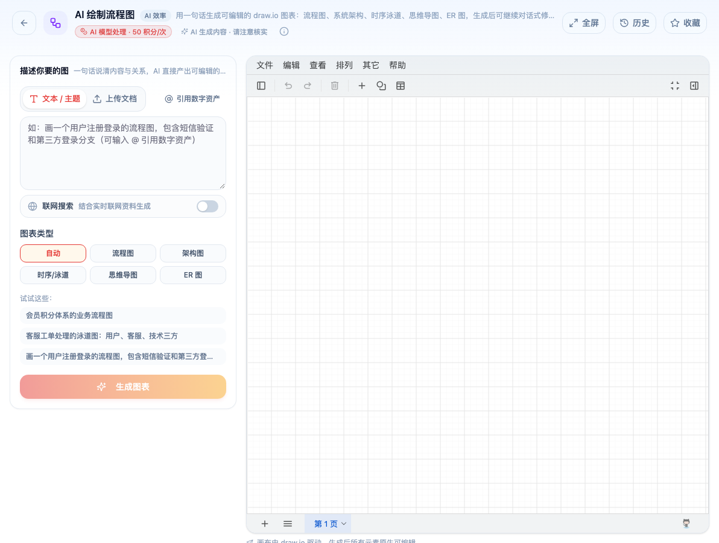Switch to 上传文档 tab
The height and width of the screenshot is (543, 719).
point(115,98)
